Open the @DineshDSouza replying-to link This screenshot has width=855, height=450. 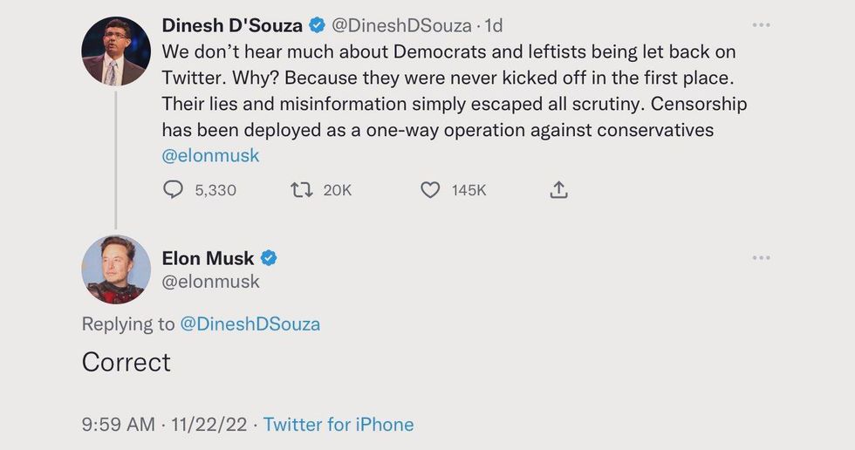(250, 324)
